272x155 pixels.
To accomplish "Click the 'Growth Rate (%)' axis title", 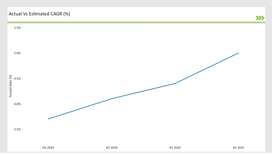I will point(10,86).
